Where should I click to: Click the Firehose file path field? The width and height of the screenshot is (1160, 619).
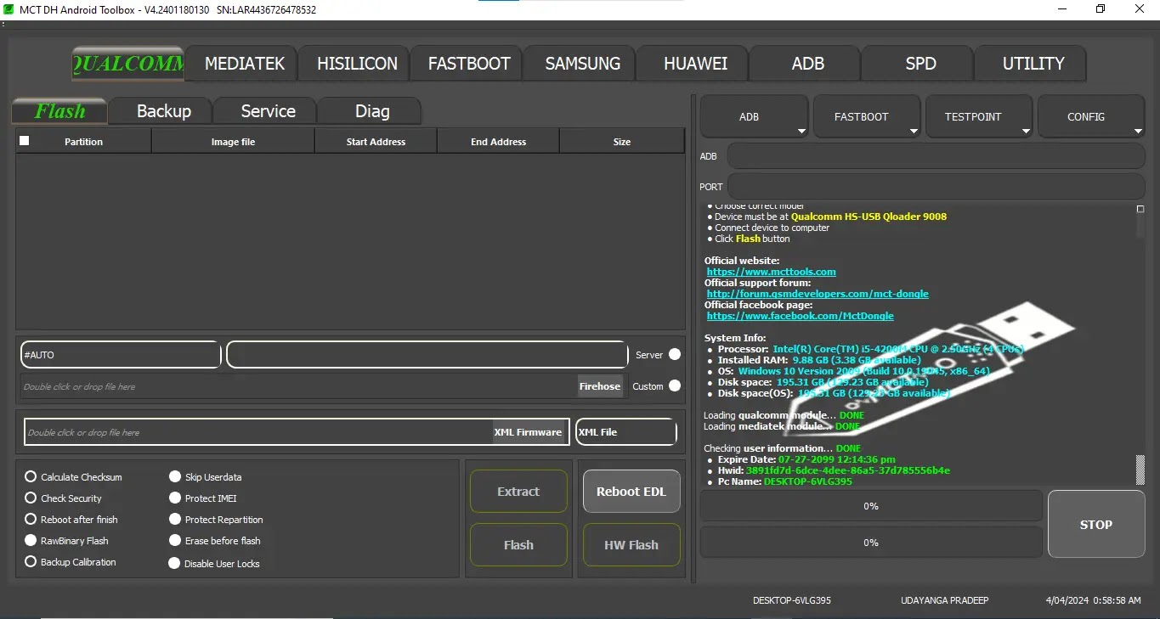coord(299,386)
